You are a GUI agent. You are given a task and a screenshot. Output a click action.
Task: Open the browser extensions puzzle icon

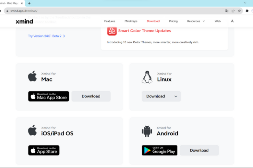[247, 11]
